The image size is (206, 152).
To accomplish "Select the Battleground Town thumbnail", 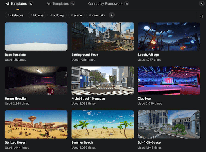I will 103,37.
